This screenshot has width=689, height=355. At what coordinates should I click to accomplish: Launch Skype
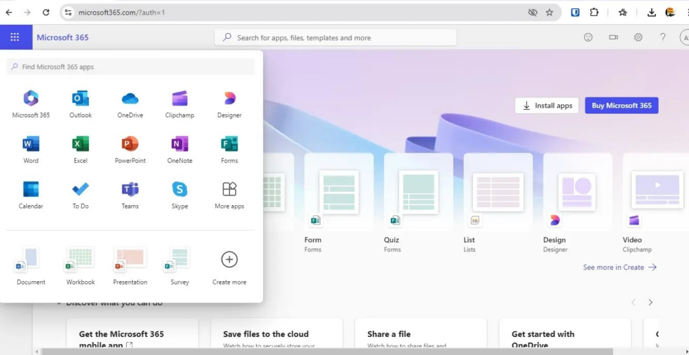point(180,195)
